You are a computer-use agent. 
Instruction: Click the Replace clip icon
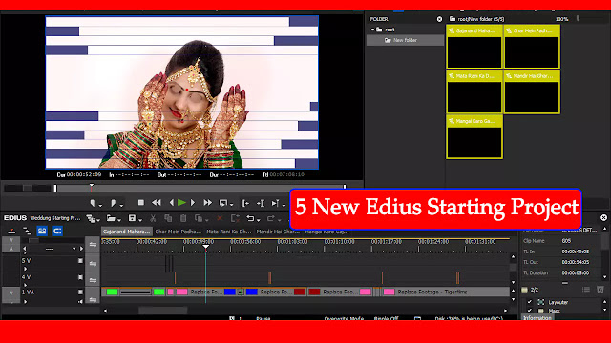coord(199,218)
